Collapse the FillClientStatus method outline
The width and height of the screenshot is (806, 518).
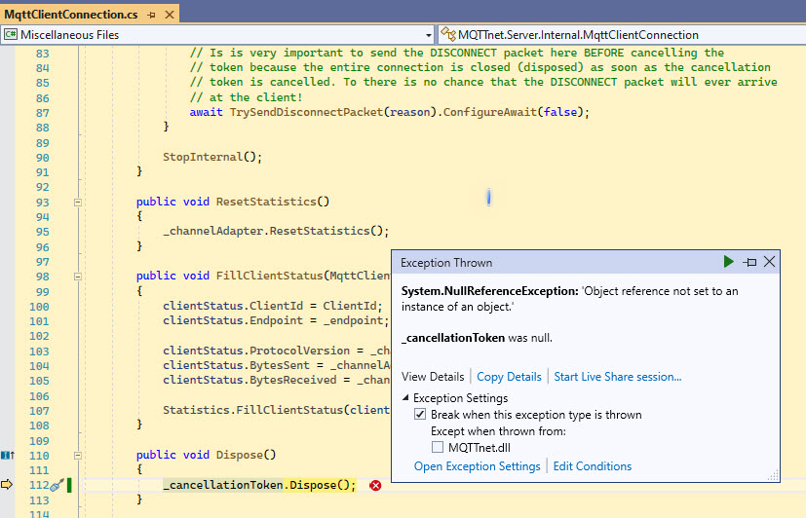coord(78,277)
